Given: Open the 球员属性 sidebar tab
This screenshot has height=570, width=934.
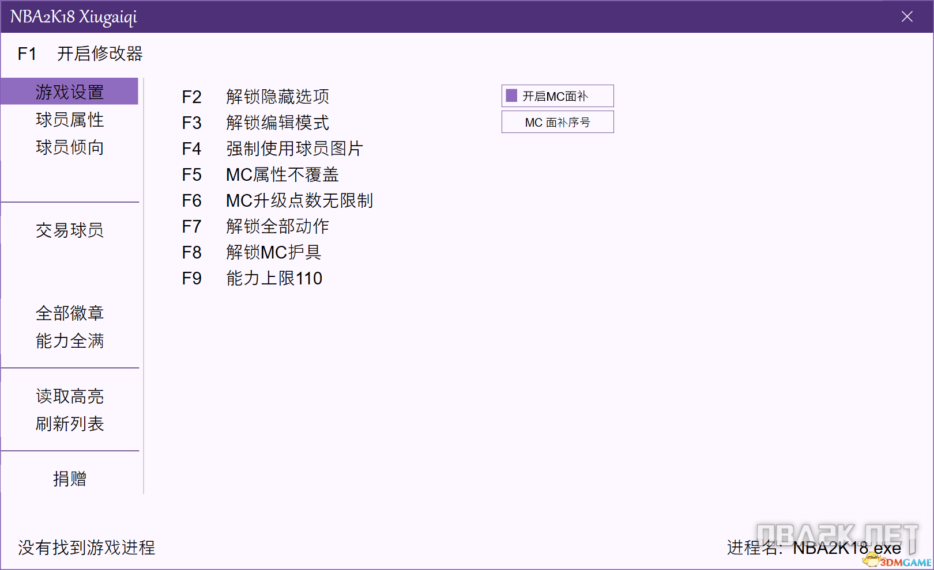Looking at the screenshot, I should (69, 120).
